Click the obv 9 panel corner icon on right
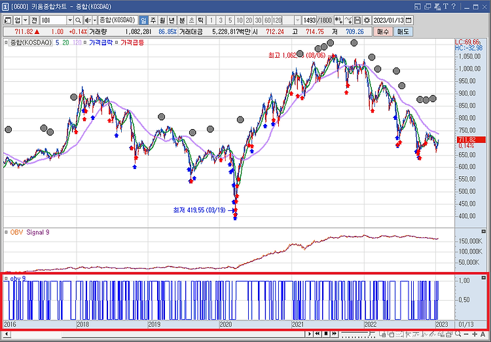 [x=483, y=278]
